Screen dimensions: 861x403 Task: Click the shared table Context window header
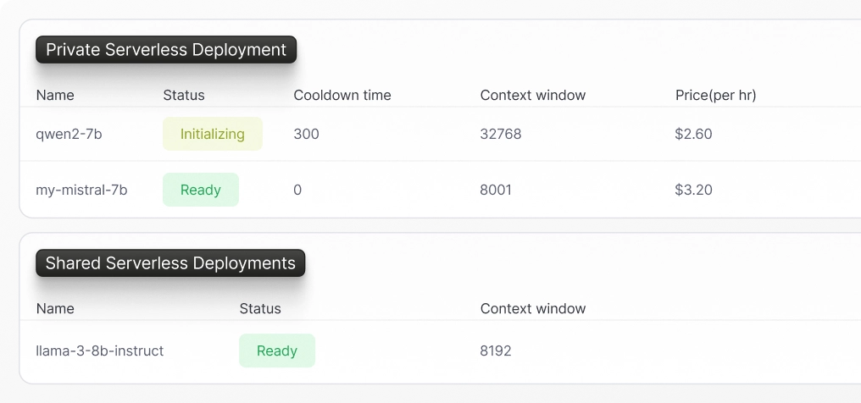[533, 309]
